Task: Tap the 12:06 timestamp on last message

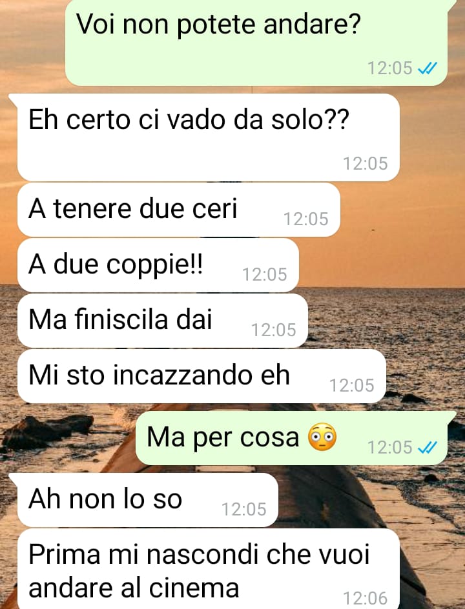Action: [365, 599]
